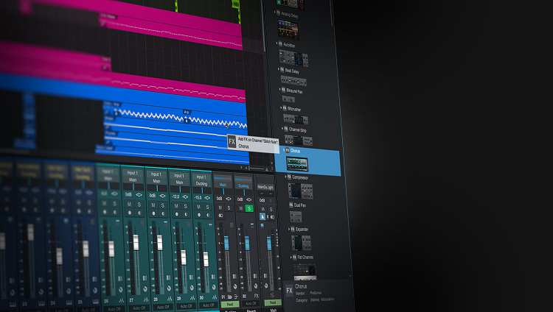Click the FX icon next to Compressor
The height and width of the screenshot is (312, 553).
(289, 177)
